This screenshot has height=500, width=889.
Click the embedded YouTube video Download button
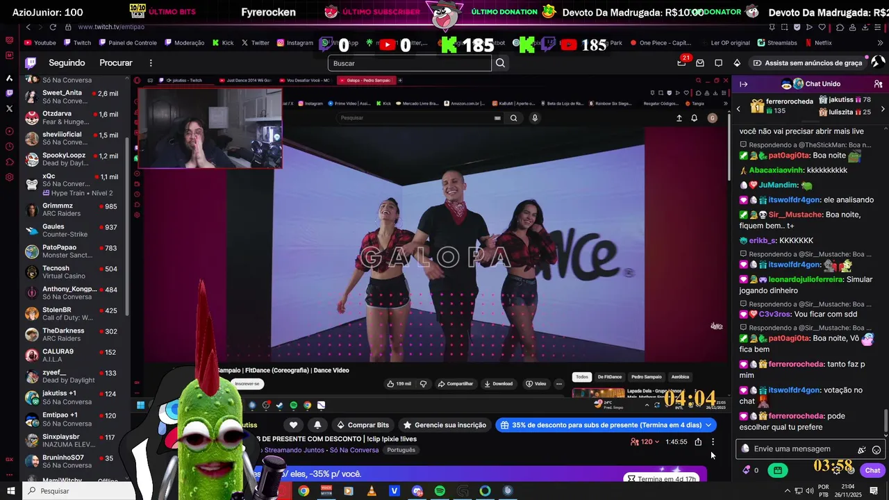click(498, 383)
